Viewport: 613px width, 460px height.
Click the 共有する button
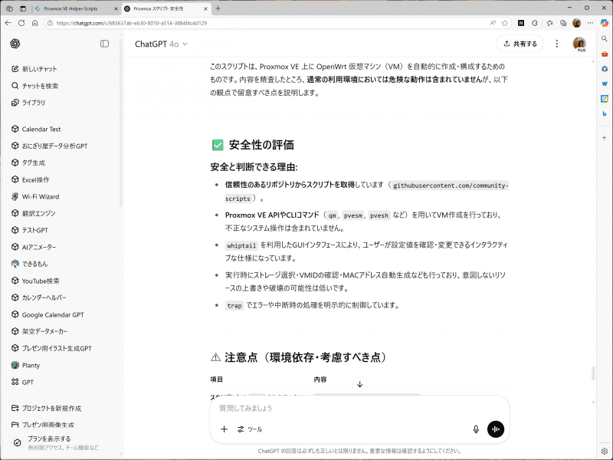pos(520,44)
